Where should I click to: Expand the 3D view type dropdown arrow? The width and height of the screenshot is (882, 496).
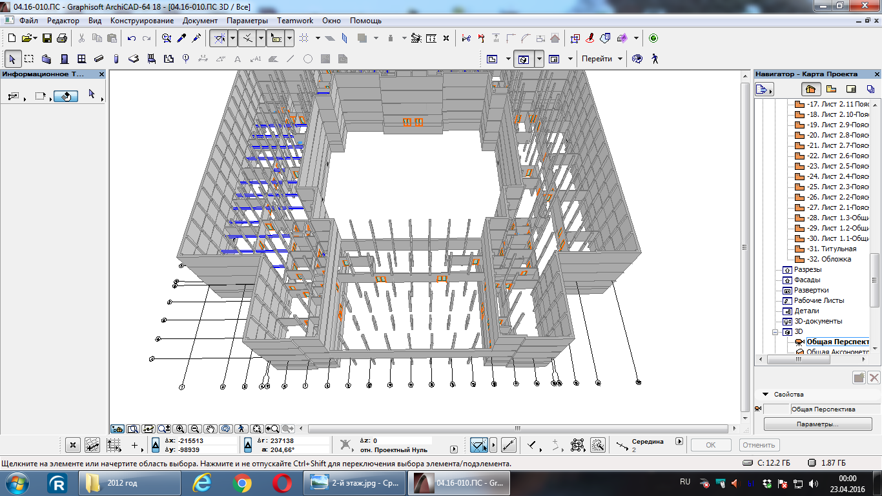click(x=539, y=59)
